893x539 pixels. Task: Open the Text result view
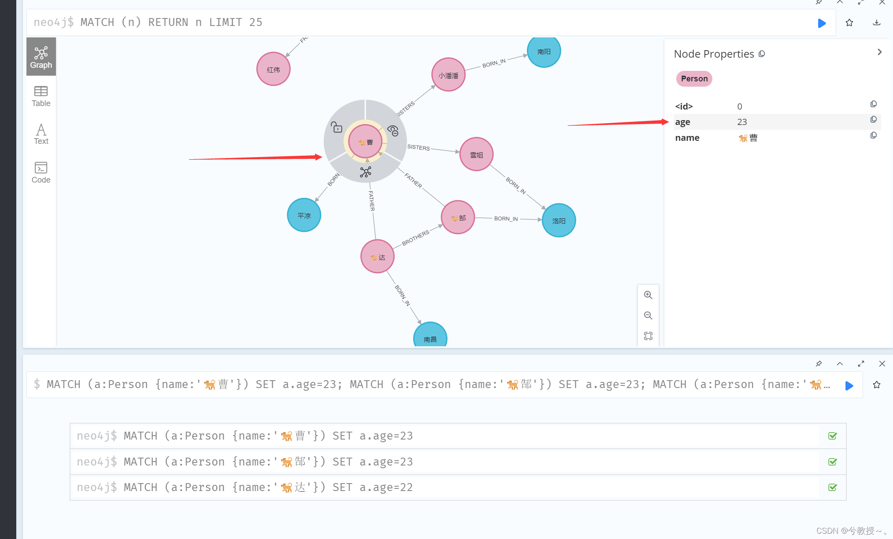[41, 134]
